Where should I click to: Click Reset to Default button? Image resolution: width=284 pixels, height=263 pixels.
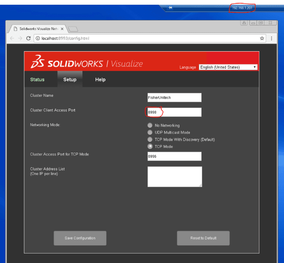203,238
